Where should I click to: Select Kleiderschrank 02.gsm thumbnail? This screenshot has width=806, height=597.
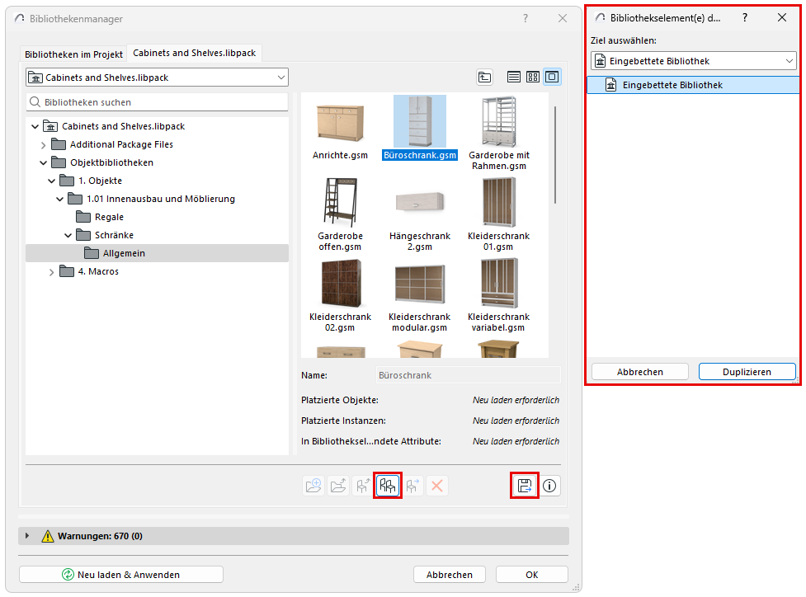340,295
